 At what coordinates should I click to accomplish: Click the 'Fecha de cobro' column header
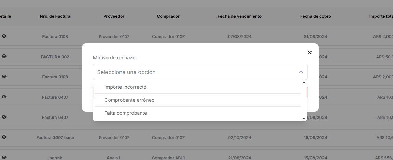(315, 16)
